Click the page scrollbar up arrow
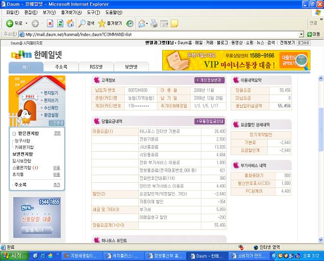 click(x=321, y=78)
